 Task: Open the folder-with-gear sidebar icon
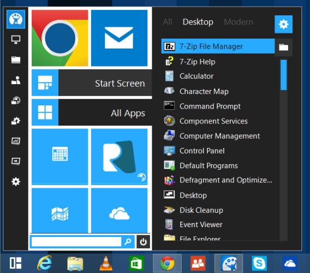[x=16, y=121]
